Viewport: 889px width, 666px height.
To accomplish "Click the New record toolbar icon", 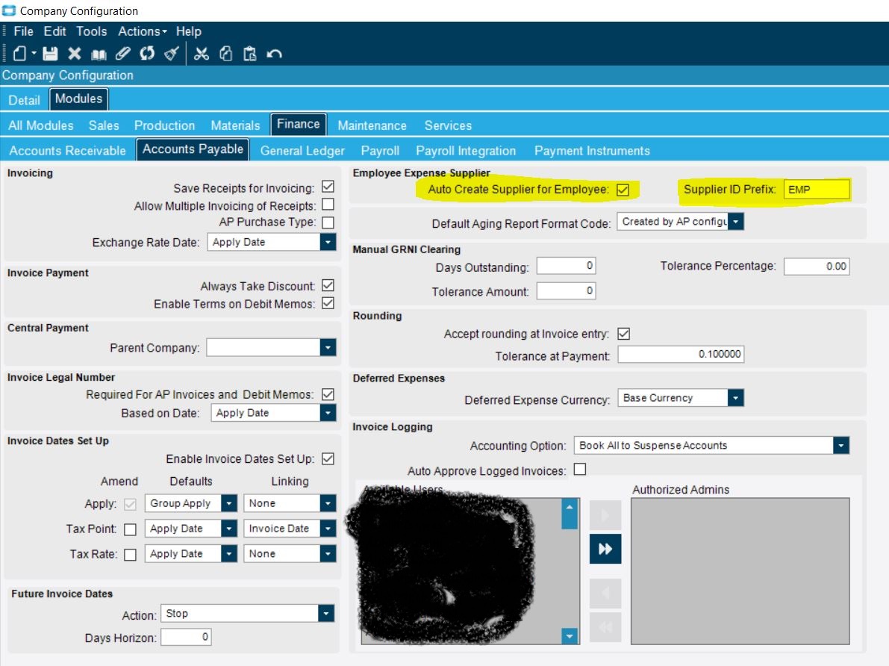I will pyautogui.click(x=20, y=54).
